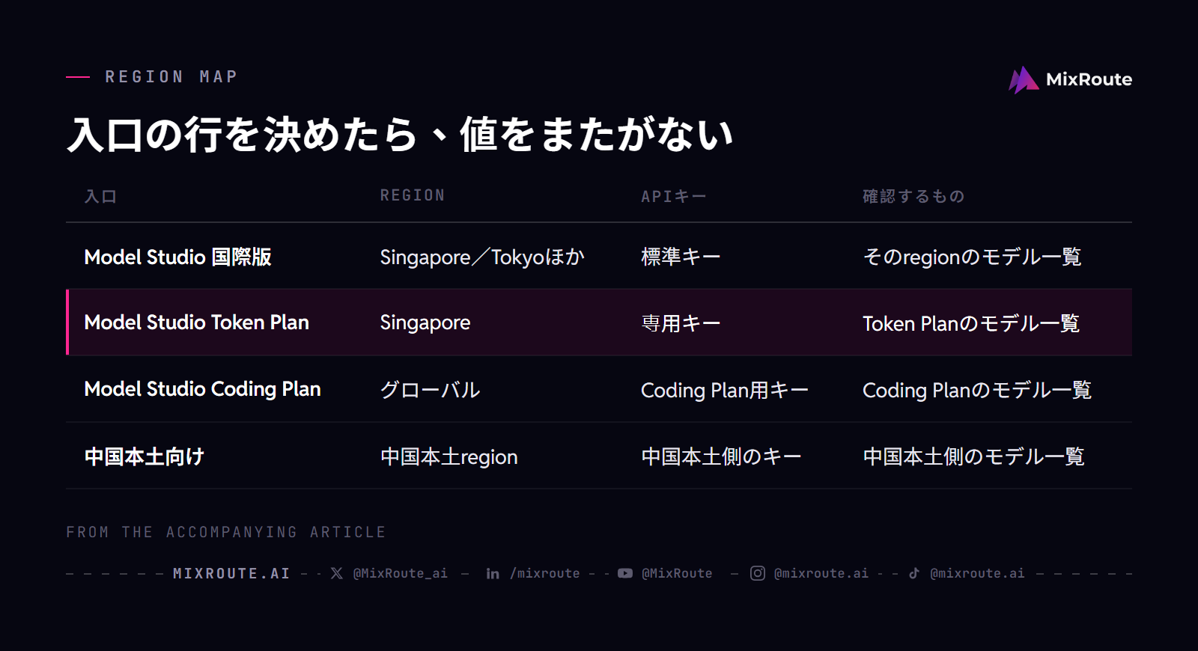Open the @MixRoute_ai X handle
The width and height of the screenshot is (1198, 651).
[x=401, y=573]
